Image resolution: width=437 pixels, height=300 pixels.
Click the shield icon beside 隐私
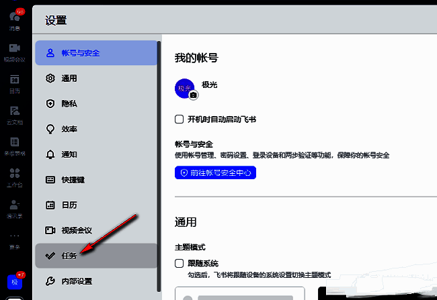tap(50, 103)
